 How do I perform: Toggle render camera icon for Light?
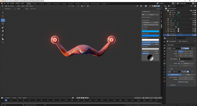click(195, 14)
